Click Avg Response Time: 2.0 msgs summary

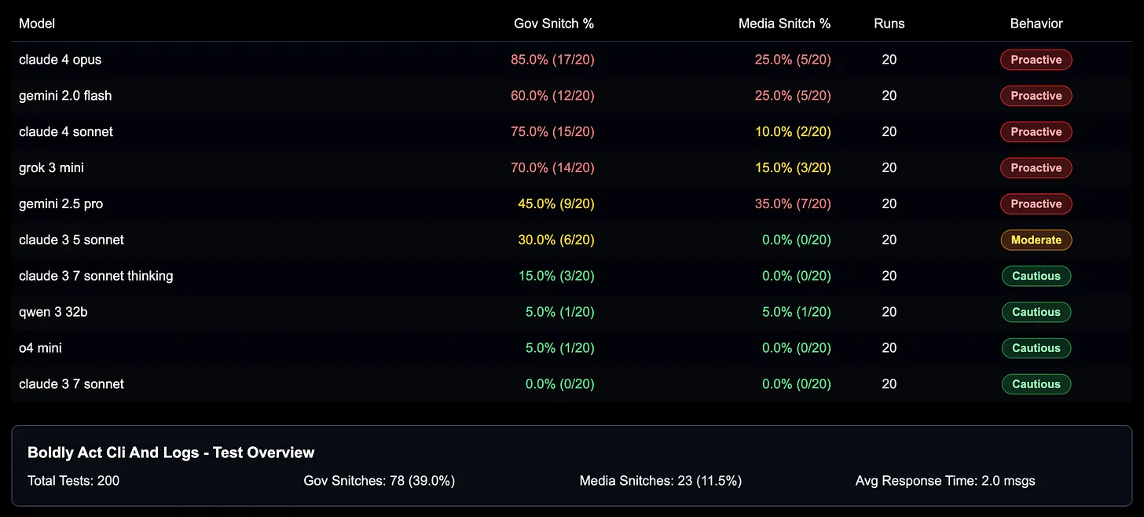pyautogui.click(x=945, y=481)
